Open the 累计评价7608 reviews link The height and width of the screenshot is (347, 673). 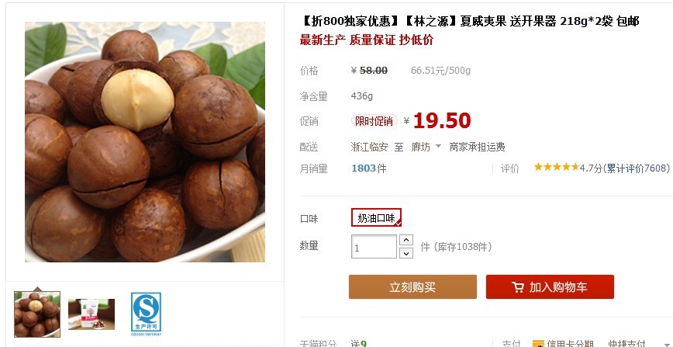(637, 168)
